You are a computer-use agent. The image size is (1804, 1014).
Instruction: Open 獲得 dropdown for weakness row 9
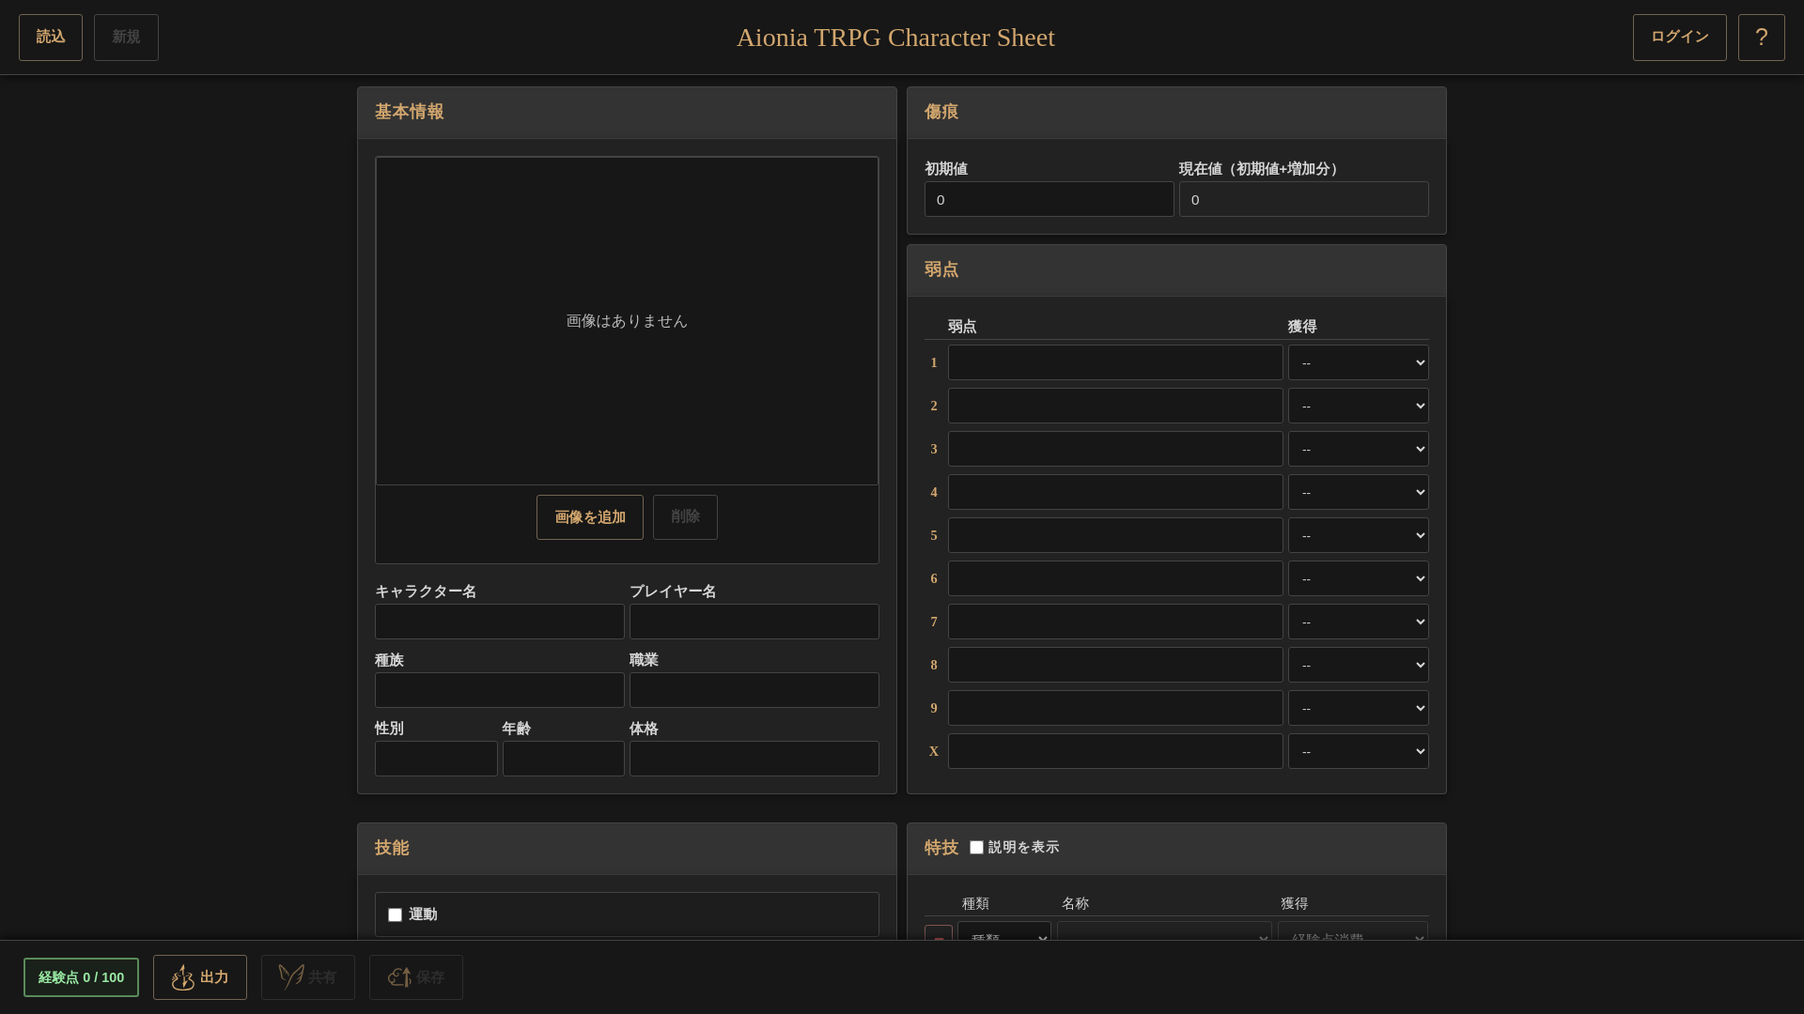point(1359,708)
